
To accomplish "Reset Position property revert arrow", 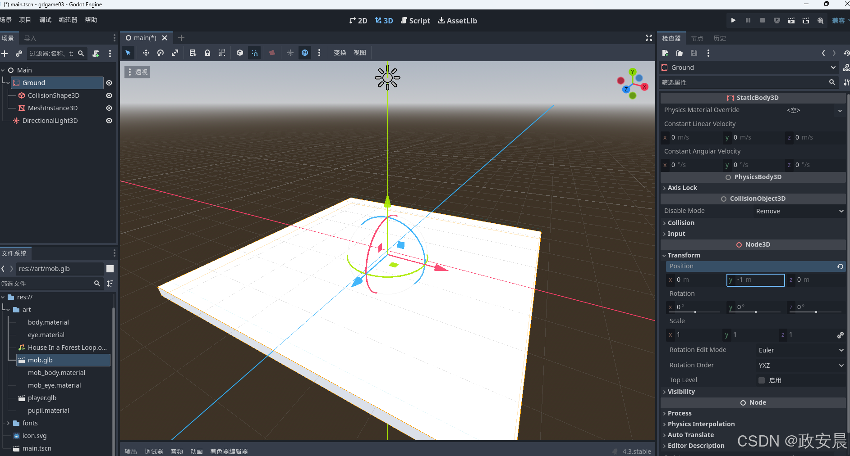I will click(x=840, y=266).
